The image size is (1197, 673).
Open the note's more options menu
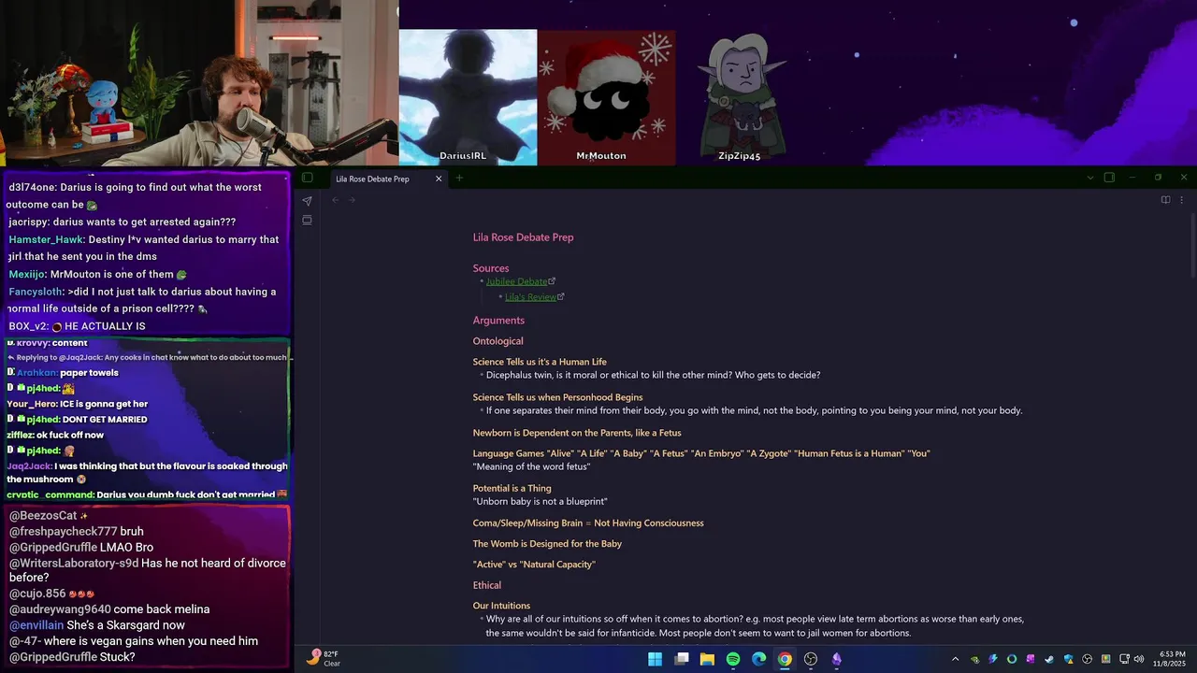1181,199
